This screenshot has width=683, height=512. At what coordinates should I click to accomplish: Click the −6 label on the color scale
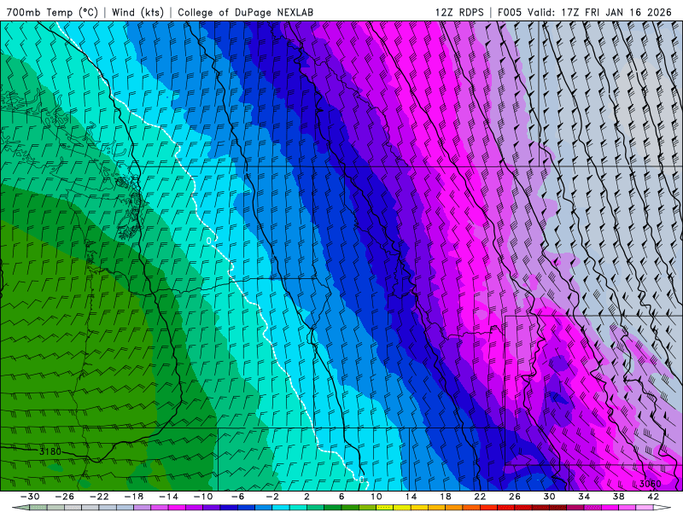(238, 497)
